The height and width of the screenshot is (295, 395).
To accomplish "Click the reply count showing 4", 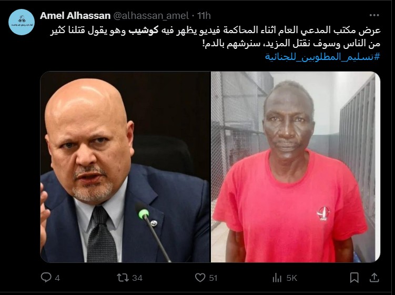I will point(57,278).
